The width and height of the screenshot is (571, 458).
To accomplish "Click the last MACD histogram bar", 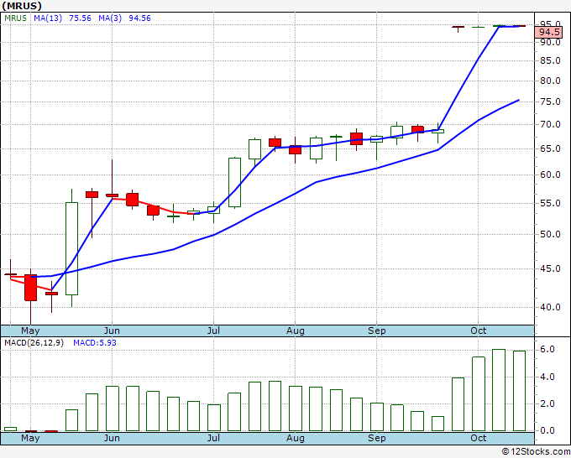I will click(519, 391).
